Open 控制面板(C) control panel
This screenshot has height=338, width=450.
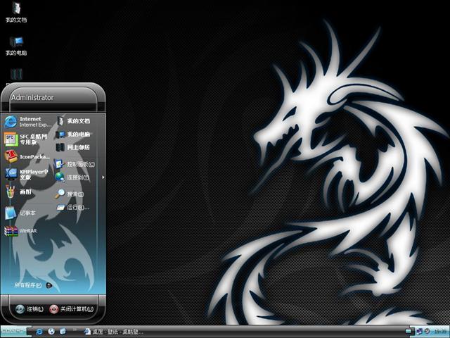point(75,164)
